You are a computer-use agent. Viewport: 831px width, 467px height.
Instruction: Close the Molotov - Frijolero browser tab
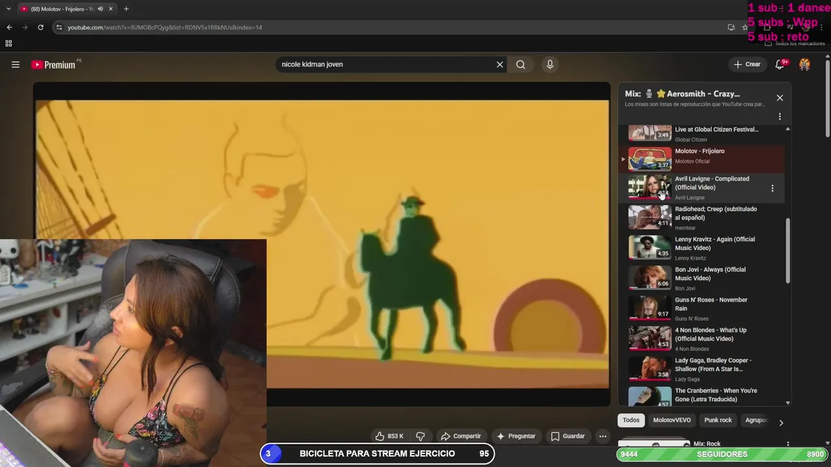coord(111,9)
